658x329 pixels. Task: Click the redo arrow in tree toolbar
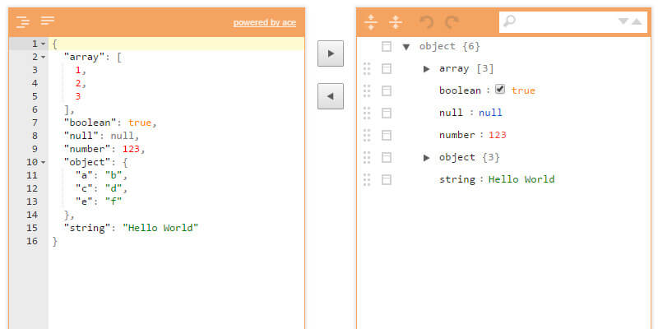[451, 22]
